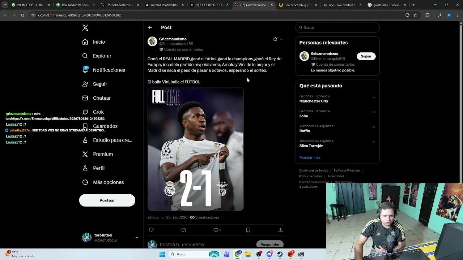The height and width of the screenshot is (260, 463).
Task: Open Condiciones de Servicio link
Action: pyautogui.click(x=314, y=170)
